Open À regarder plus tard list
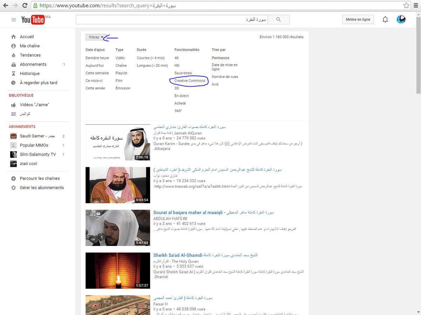This screenshot has height=315, width=421. pos(38,83)
